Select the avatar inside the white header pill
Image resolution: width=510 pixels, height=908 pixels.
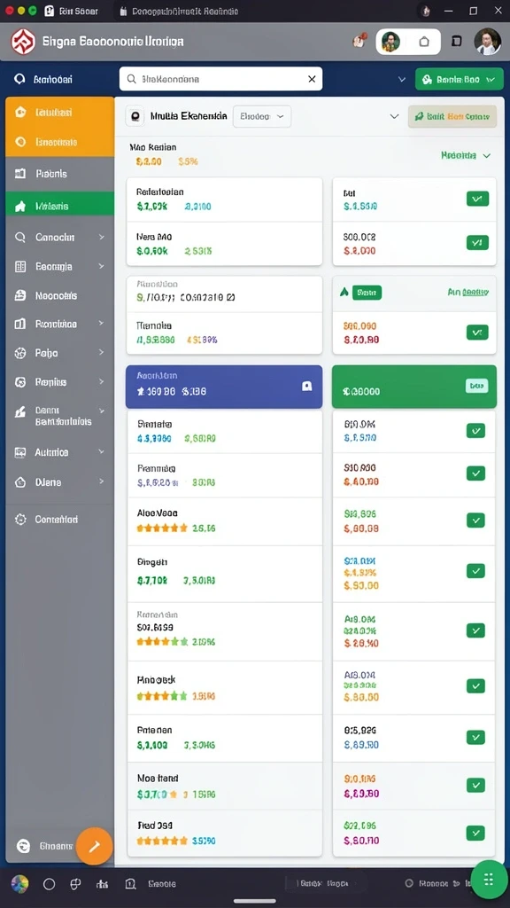coord(390,42)
